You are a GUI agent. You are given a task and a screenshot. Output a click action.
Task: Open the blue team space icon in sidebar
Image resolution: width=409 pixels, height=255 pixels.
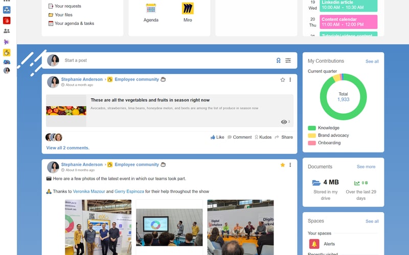pyautogui.click(x=7, y=10)
